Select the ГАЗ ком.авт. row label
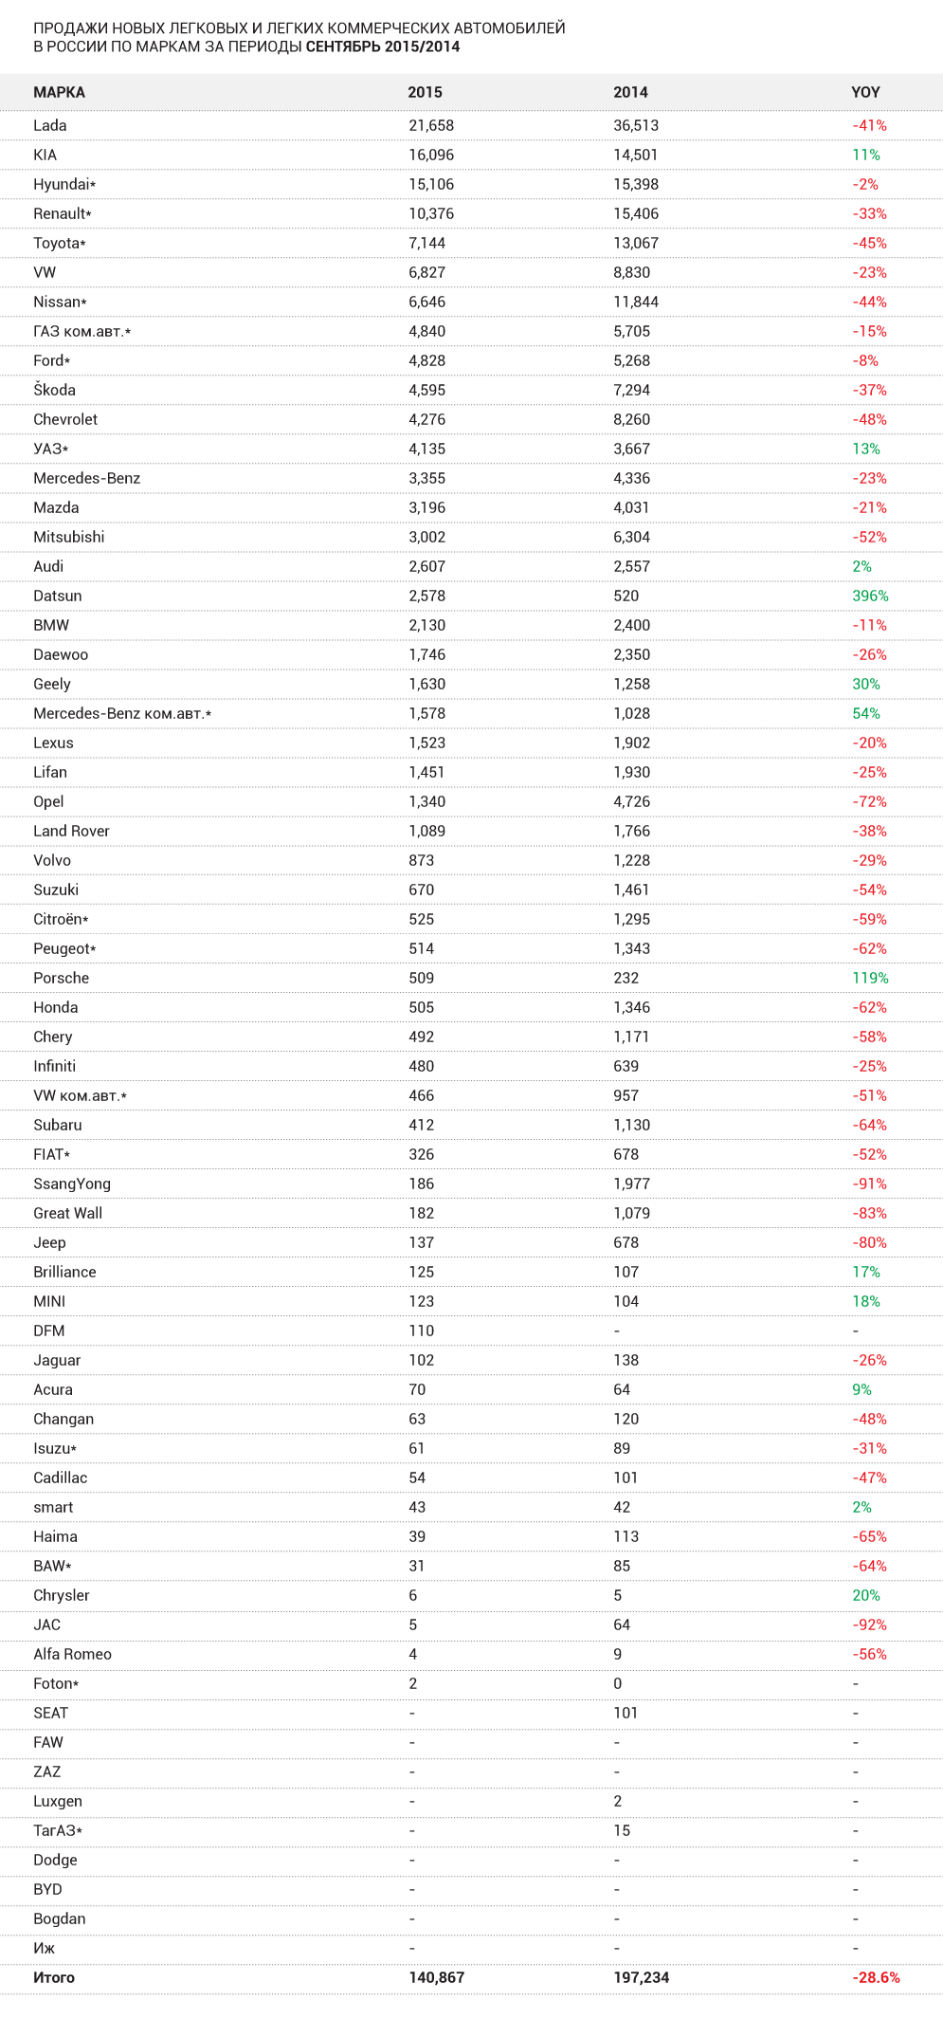The height and width of the screenshot is (2019, 943). pos(82,331)
